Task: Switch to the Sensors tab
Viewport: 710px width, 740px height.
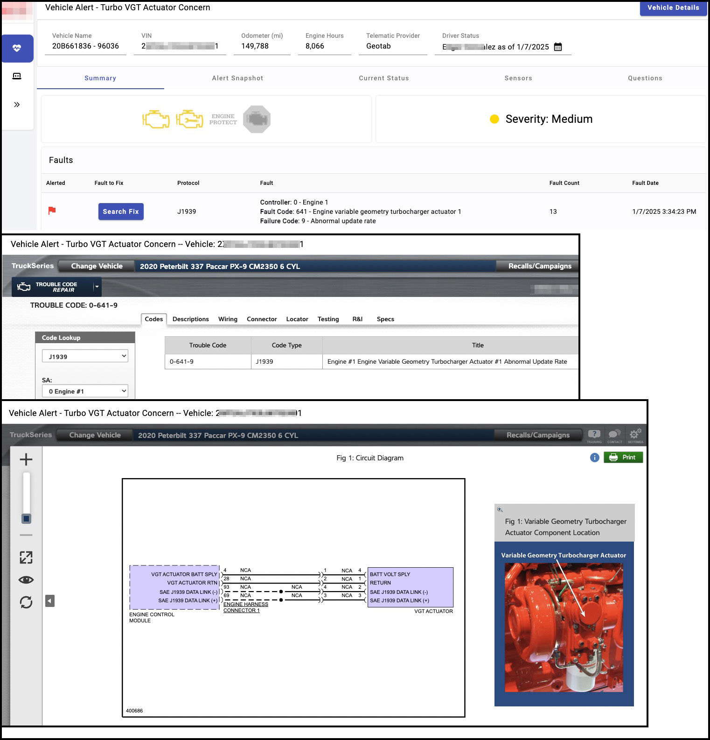Action: [518, 78]
